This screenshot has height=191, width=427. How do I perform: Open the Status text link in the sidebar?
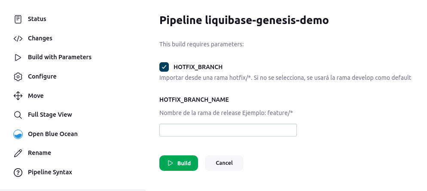[37, 19]
